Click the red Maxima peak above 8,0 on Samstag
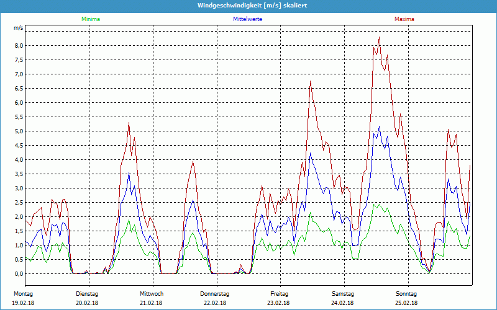497x310 pixels. [x=379, y=37]
